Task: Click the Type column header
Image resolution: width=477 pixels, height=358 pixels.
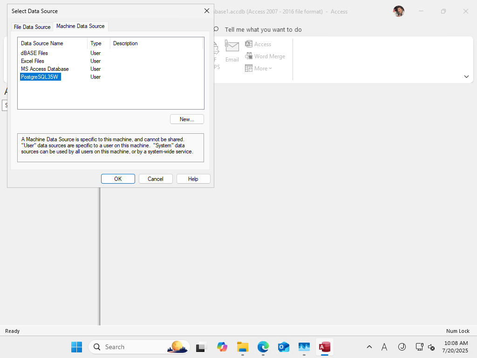Action: (99, 43)
